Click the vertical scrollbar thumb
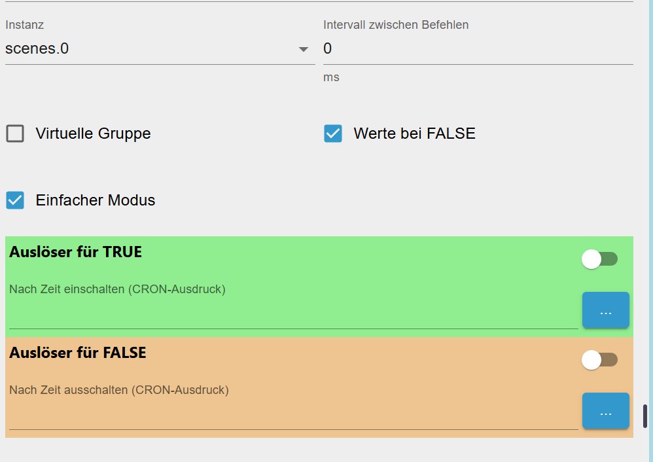 click(645, 416)
